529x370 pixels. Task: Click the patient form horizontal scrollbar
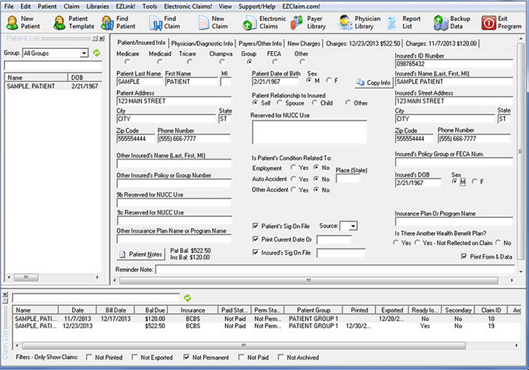[309, 280]
